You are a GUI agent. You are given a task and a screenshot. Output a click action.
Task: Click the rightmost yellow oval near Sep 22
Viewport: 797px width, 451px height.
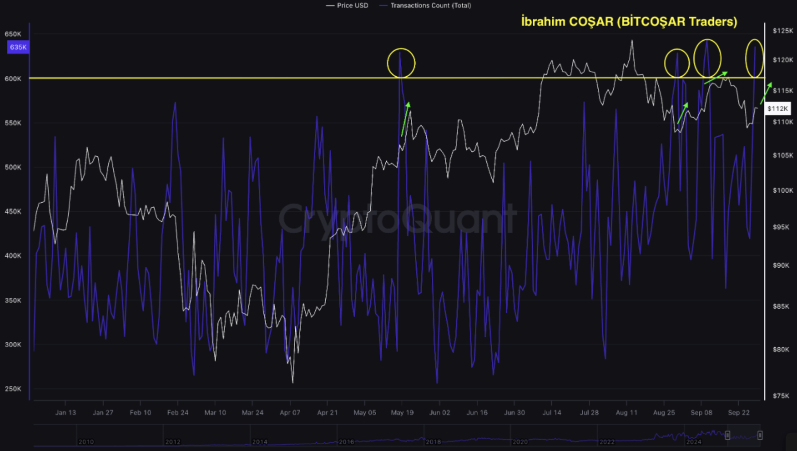tap(754, 58)
